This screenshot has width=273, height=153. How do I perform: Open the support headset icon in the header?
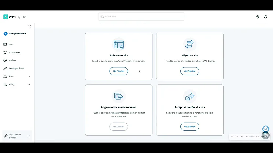[x=257, y=17]
